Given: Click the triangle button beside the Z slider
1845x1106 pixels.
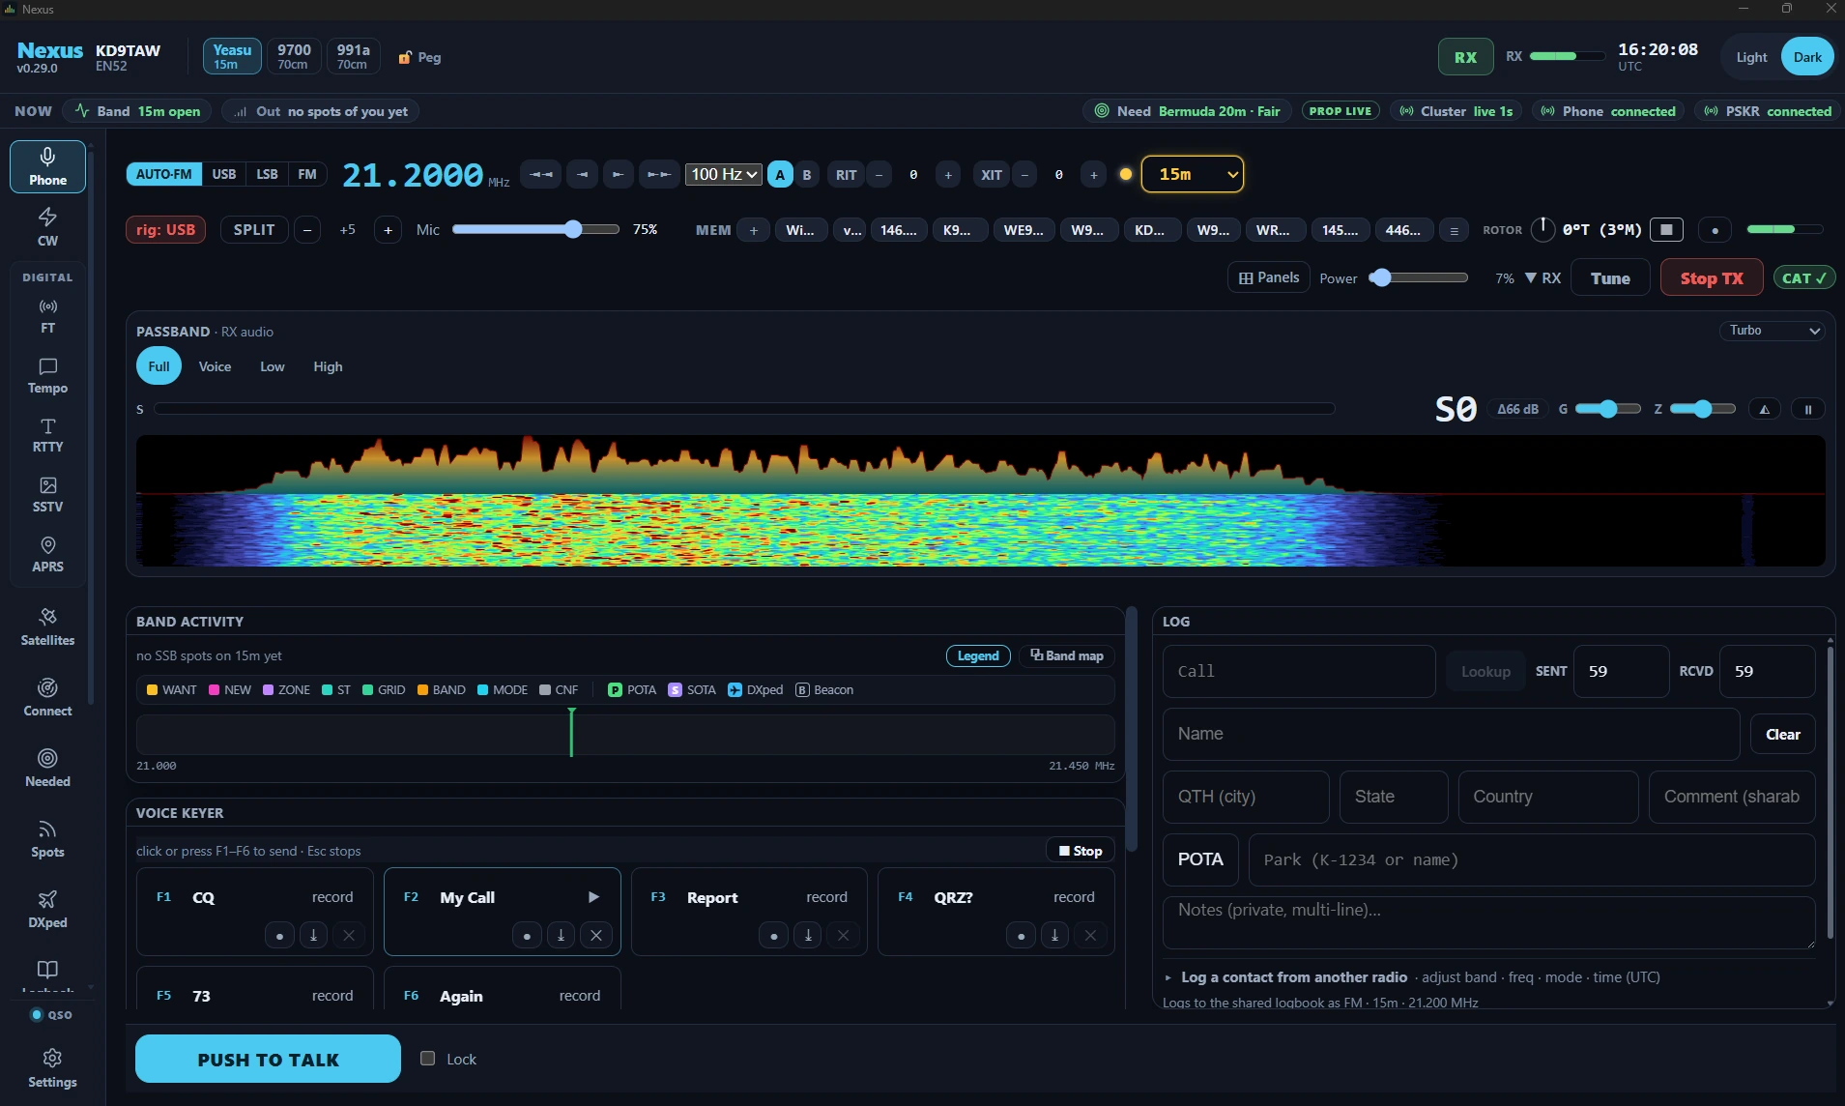Looking at the screenshot, I should coord(1764,409).
